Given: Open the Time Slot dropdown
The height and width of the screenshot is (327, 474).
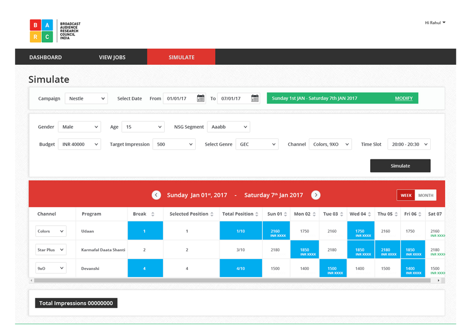Looking at the screenshot, I should 409,144.
